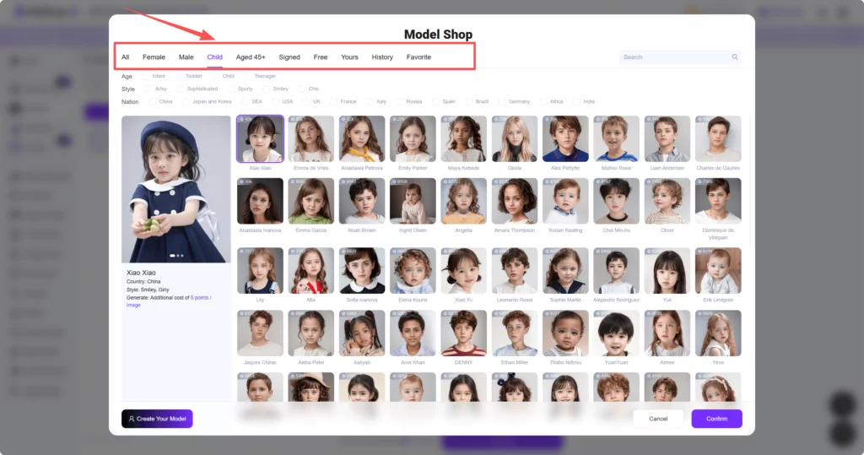This screenshot has height=455, width=864.
Task: Click the magnifier icon in the search box
Action: (735, 57)
